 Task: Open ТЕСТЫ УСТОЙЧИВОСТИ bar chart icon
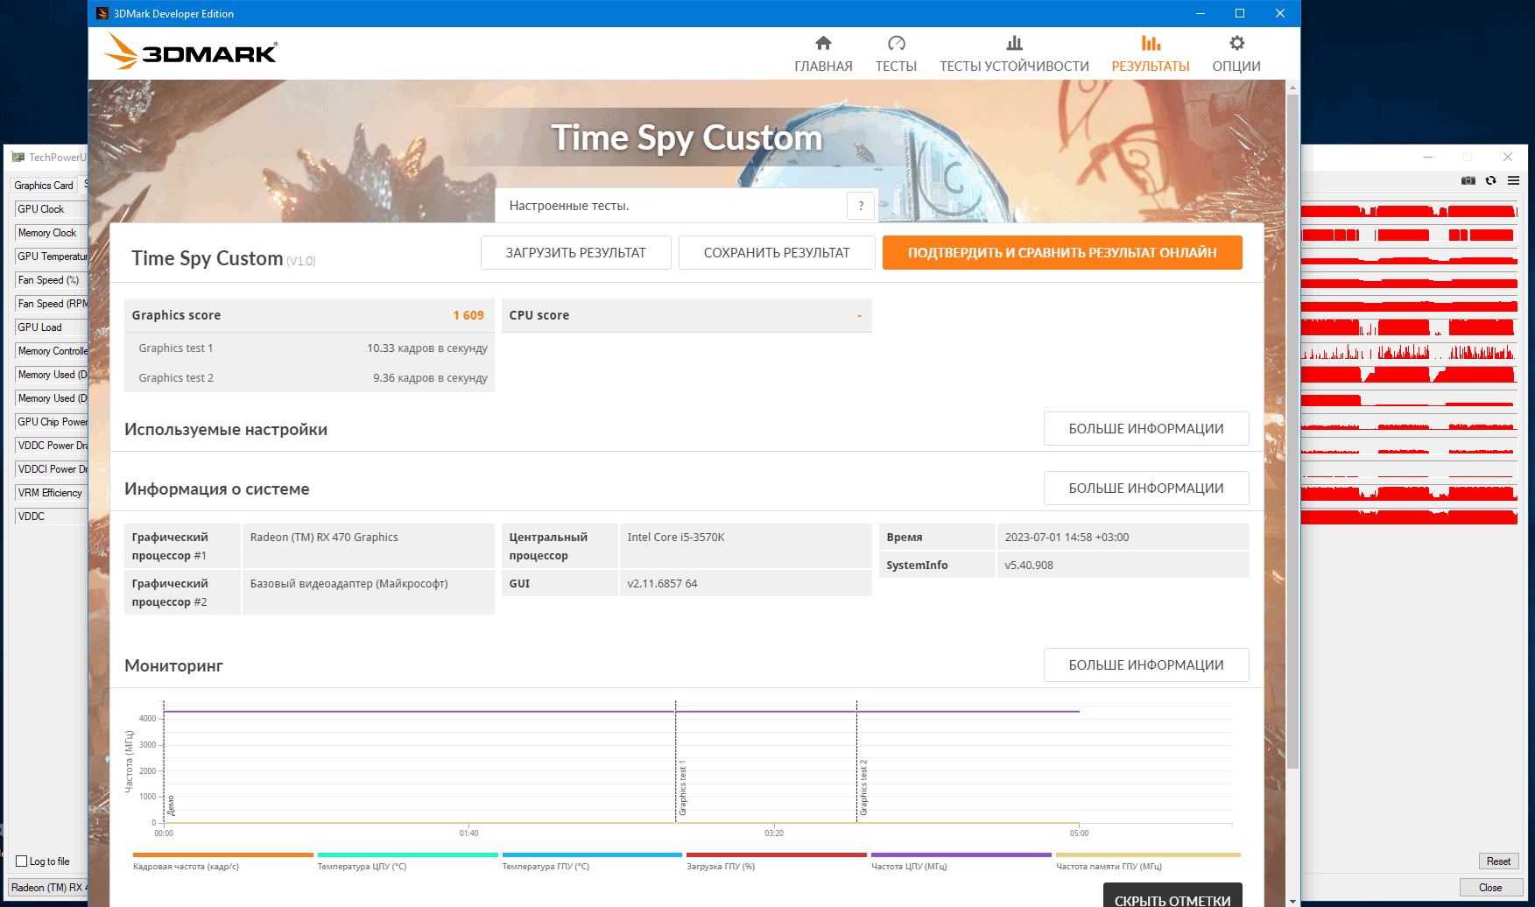[x=1014, y=43]
